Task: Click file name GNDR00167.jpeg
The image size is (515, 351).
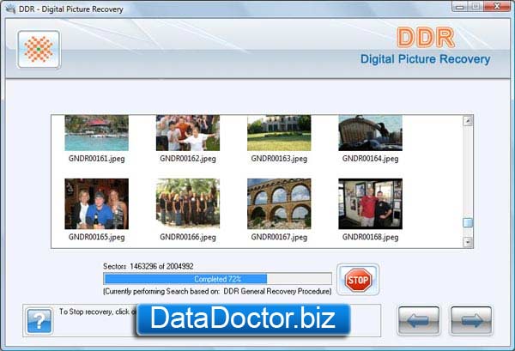Action: [279, 237]
